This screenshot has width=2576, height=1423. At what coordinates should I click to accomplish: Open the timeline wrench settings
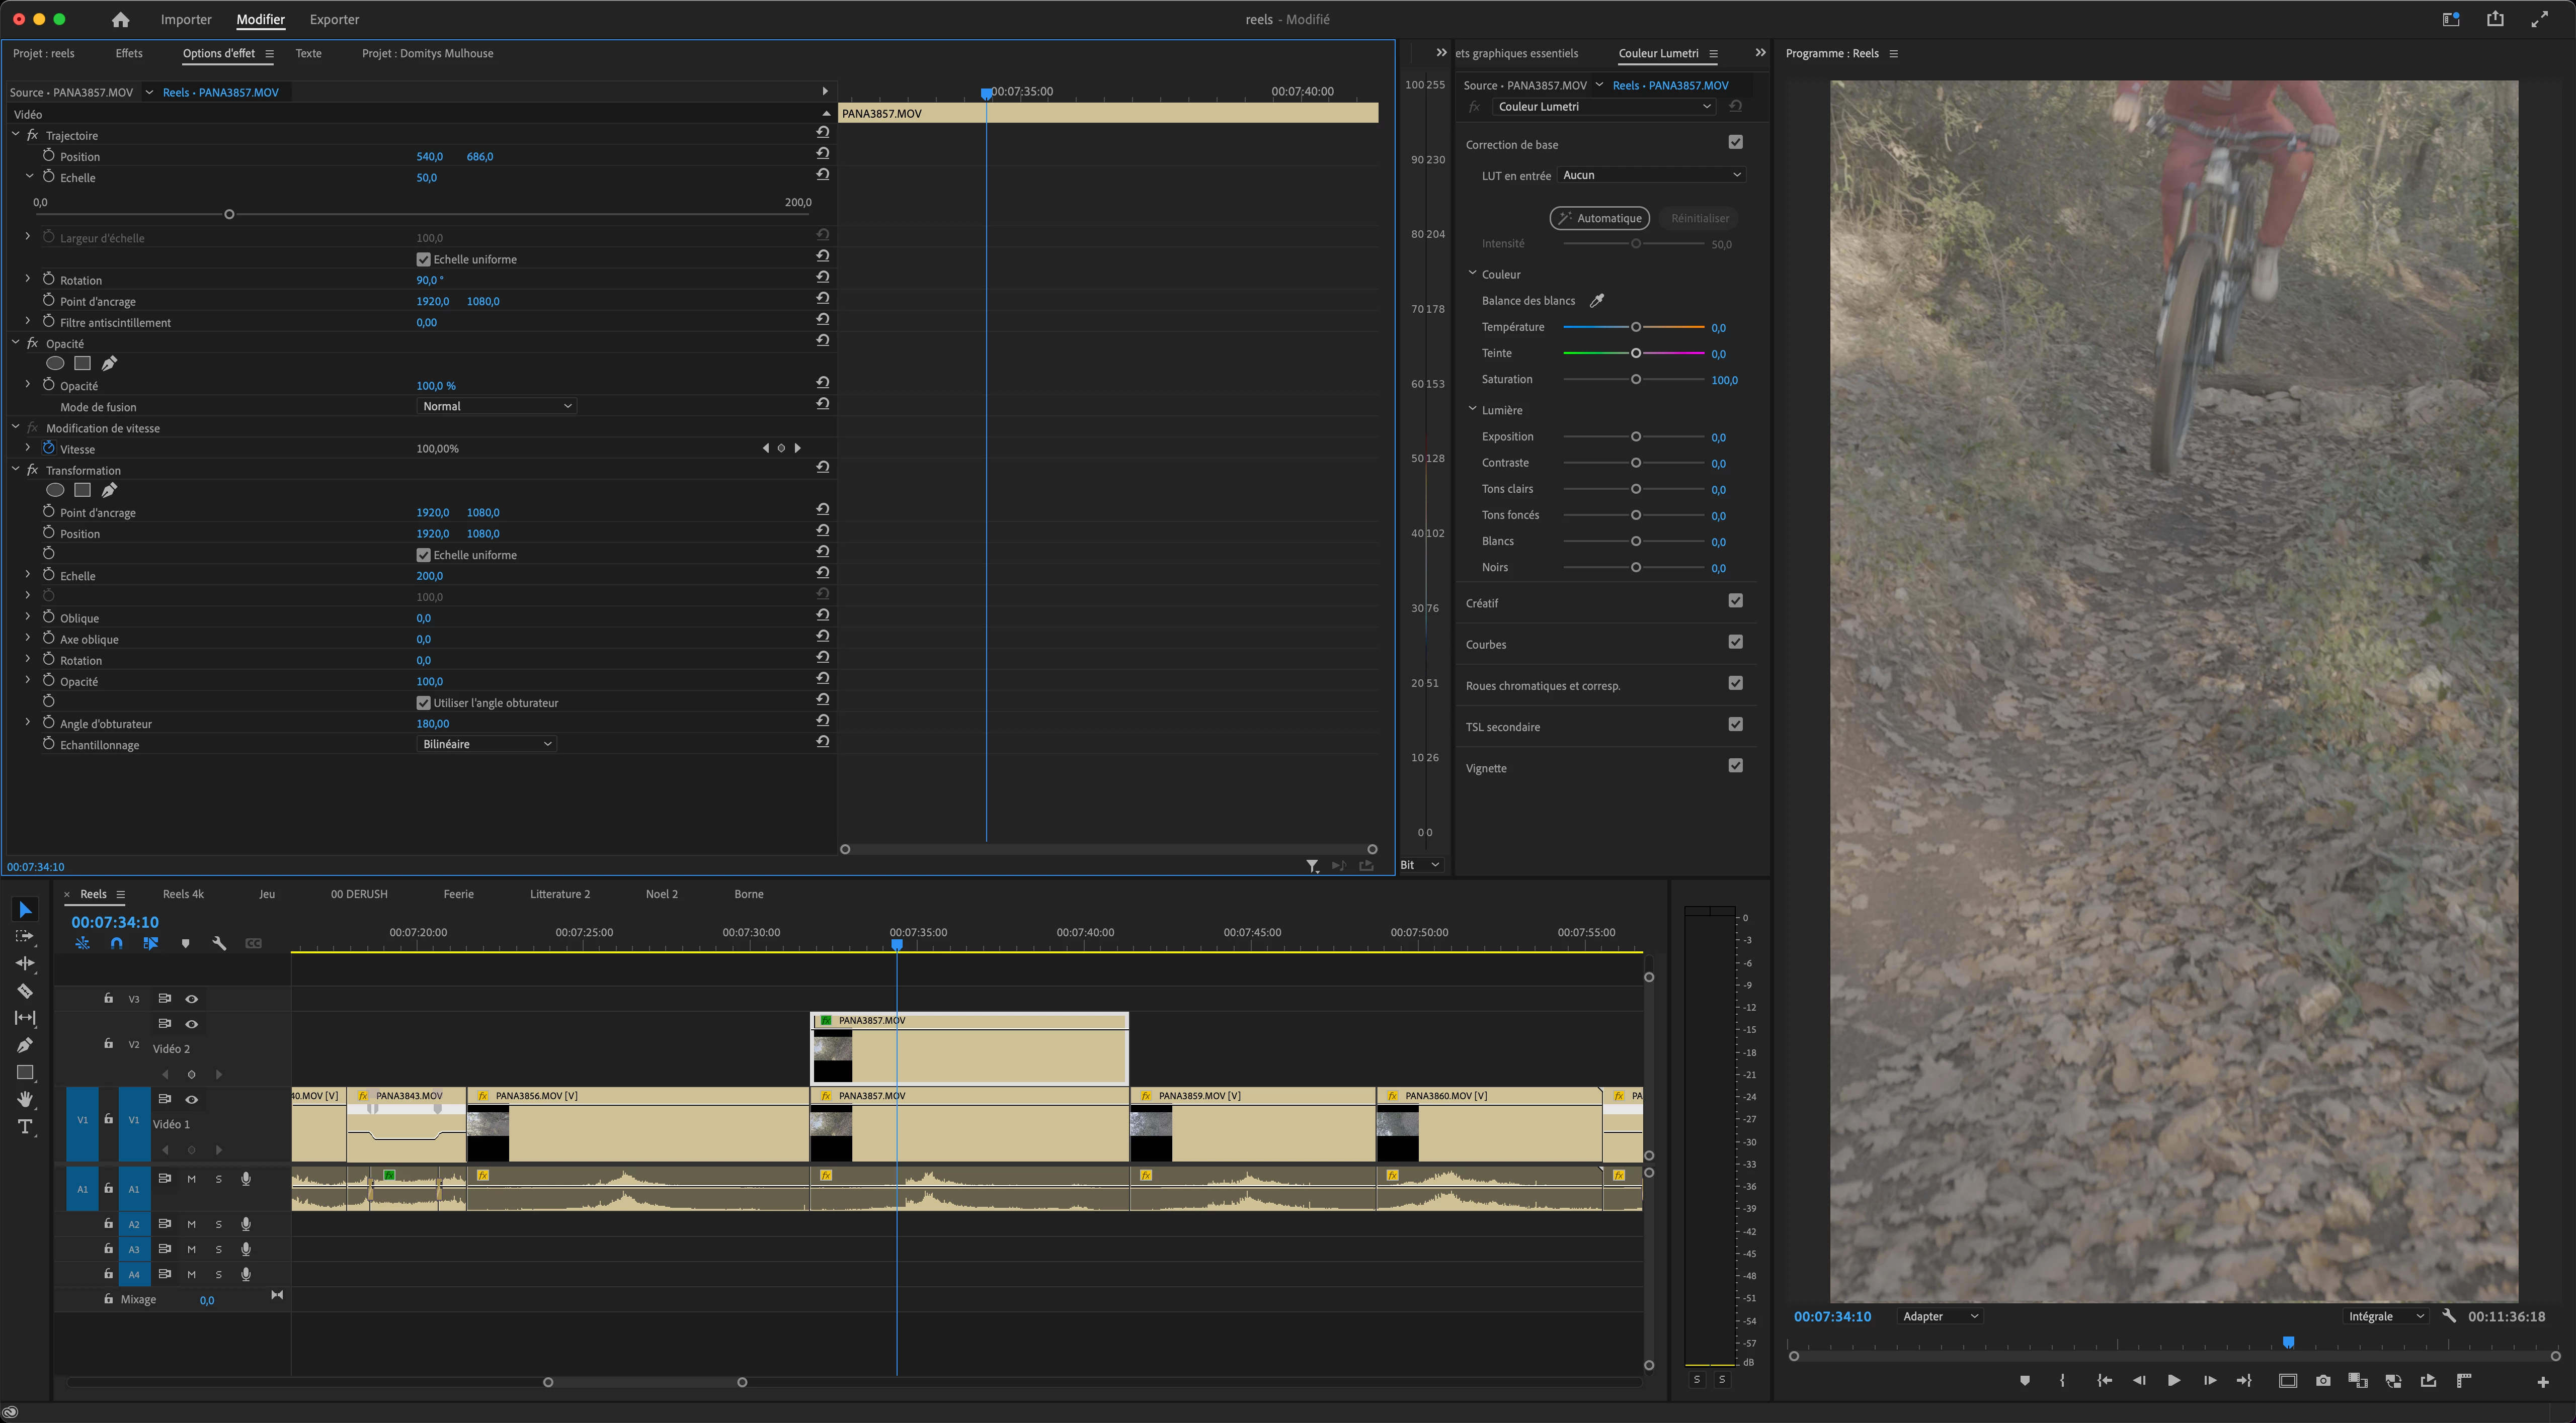pos(219,943)
